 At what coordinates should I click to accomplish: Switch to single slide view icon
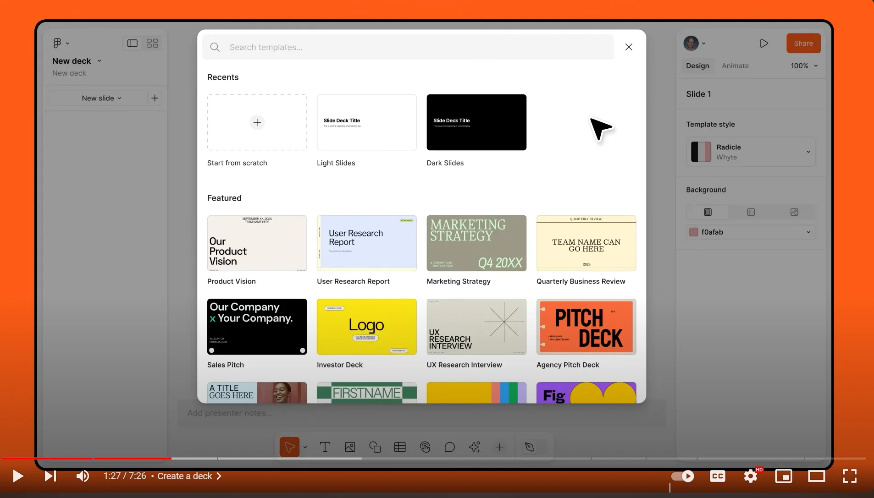tap(133, 43)
